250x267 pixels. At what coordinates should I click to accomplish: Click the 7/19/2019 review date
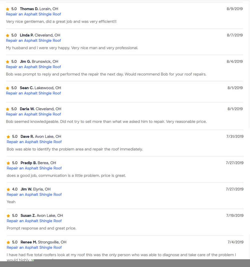[x=235, y=215]
